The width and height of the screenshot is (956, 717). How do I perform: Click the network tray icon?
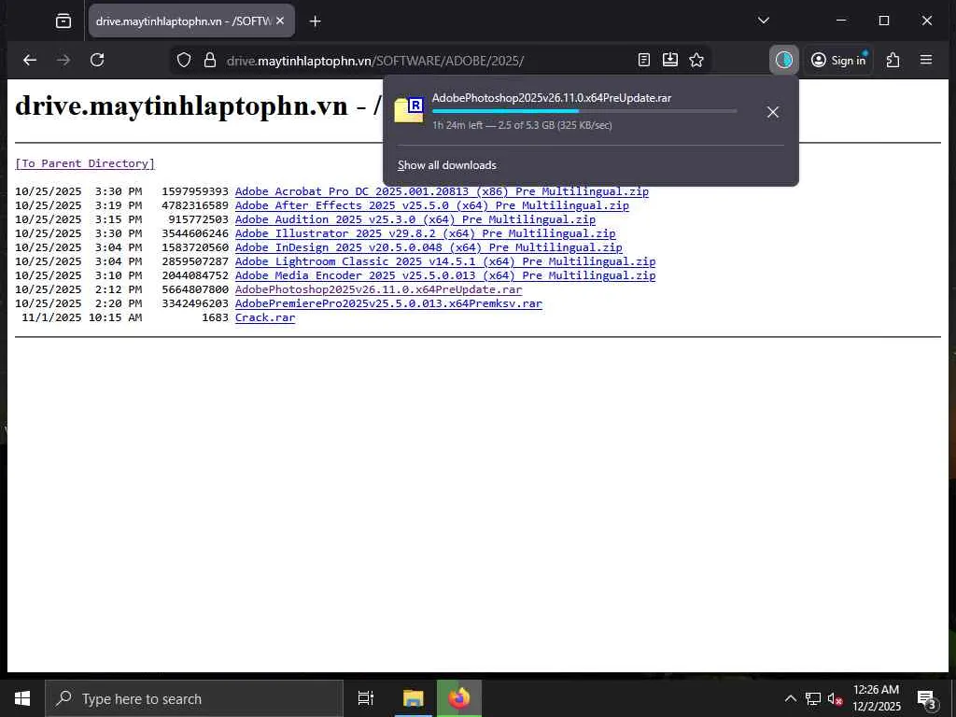pos(813,698)
